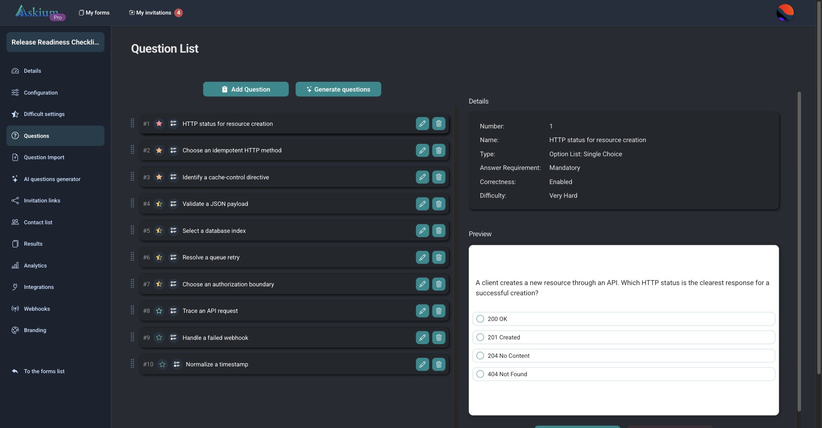Click the Generate questions button
Image resolution: width=822 pixels, height=428 pixels.
click(x=338, y=89)
